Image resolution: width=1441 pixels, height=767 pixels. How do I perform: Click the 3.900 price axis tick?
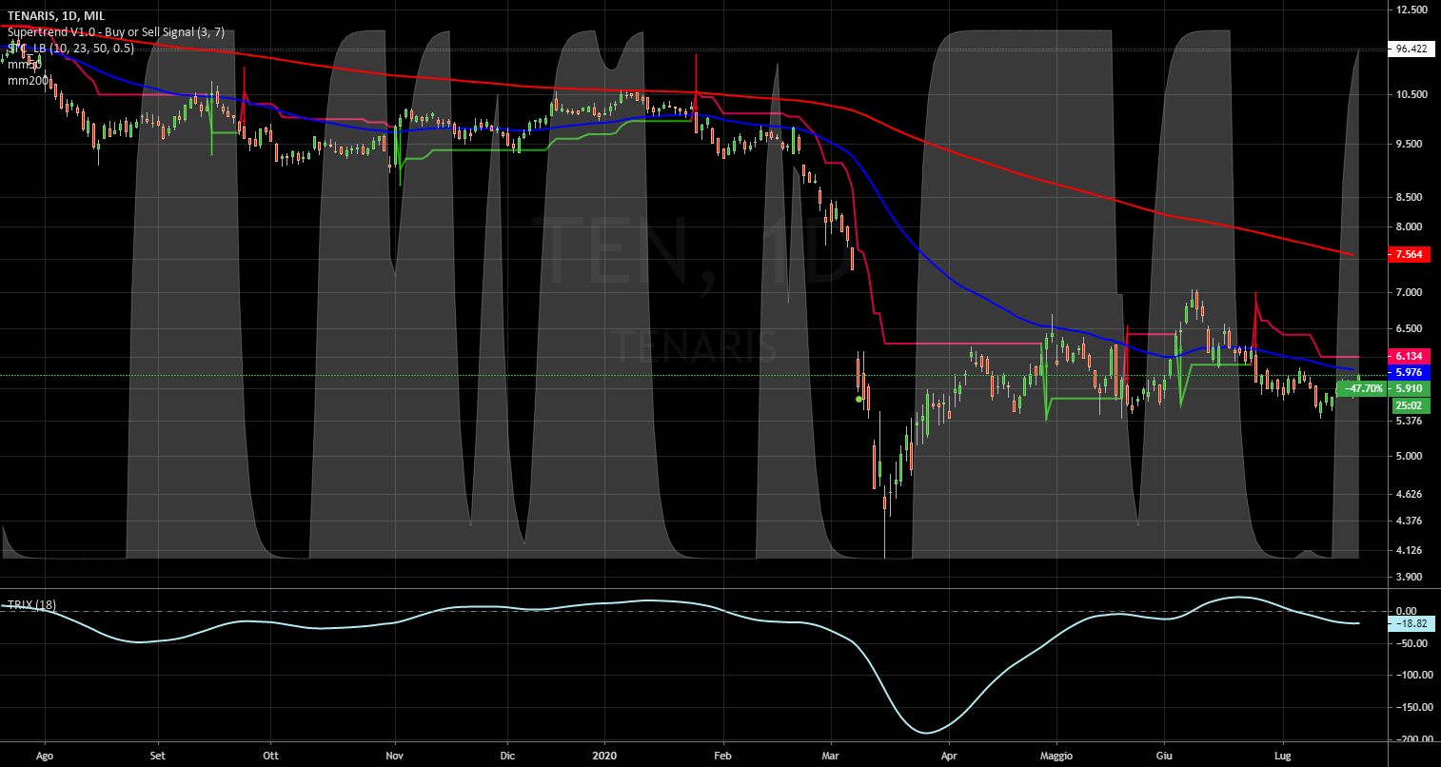click(x=1409, y=577)
